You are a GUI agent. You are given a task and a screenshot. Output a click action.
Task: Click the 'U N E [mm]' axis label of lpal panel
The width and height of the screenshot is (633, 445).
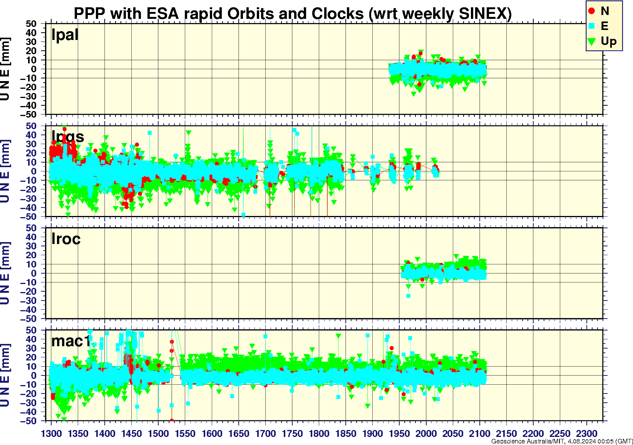click(5, 69)
